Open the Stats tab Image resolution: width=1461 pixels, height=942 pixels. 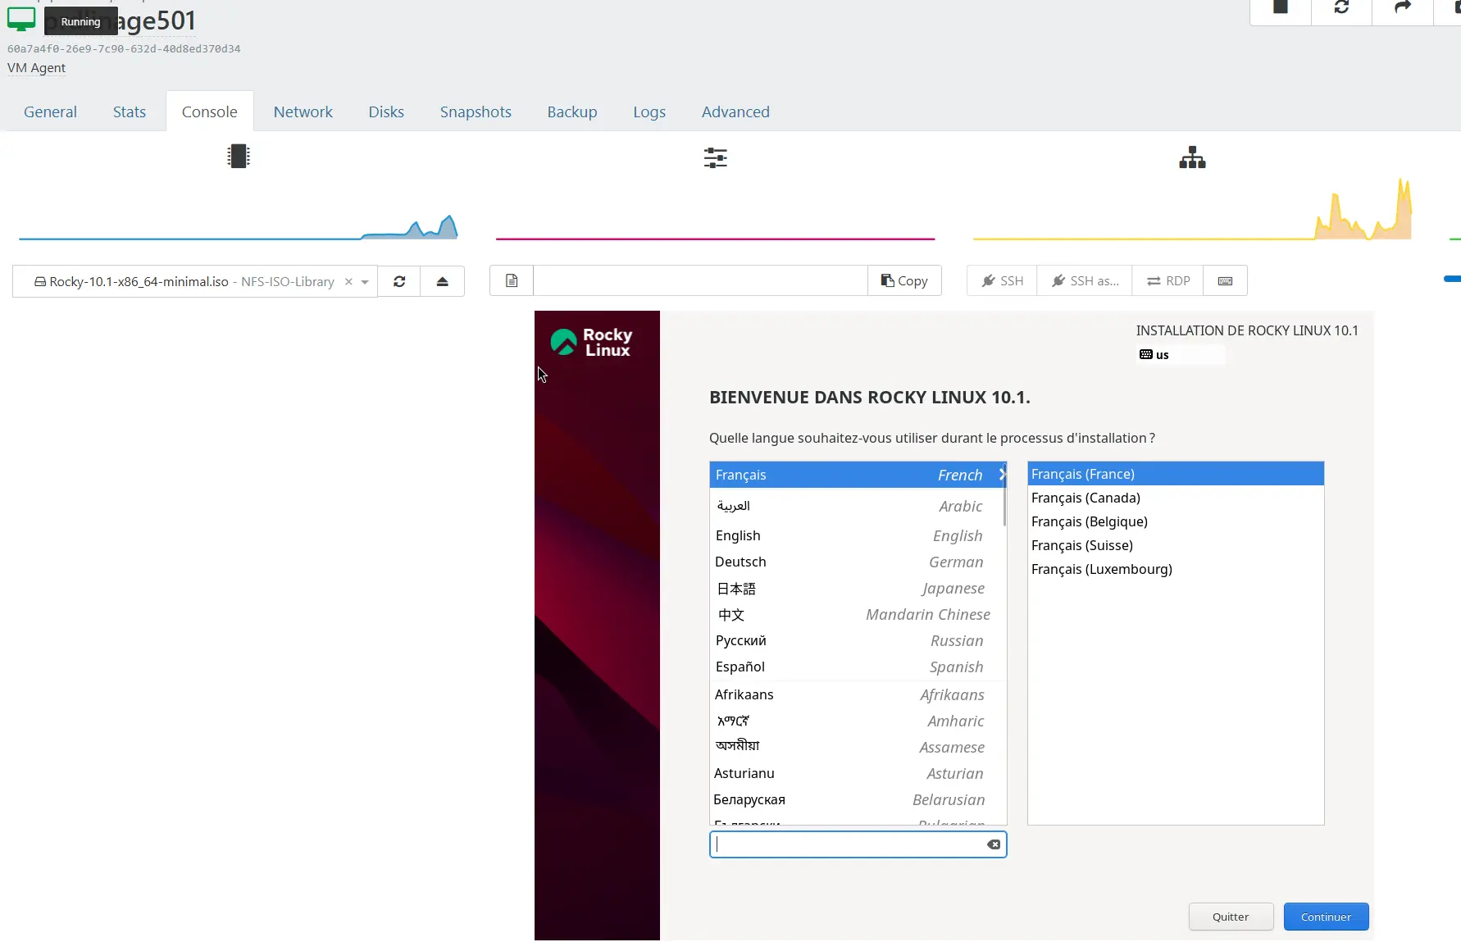click(x=130, y=111)
